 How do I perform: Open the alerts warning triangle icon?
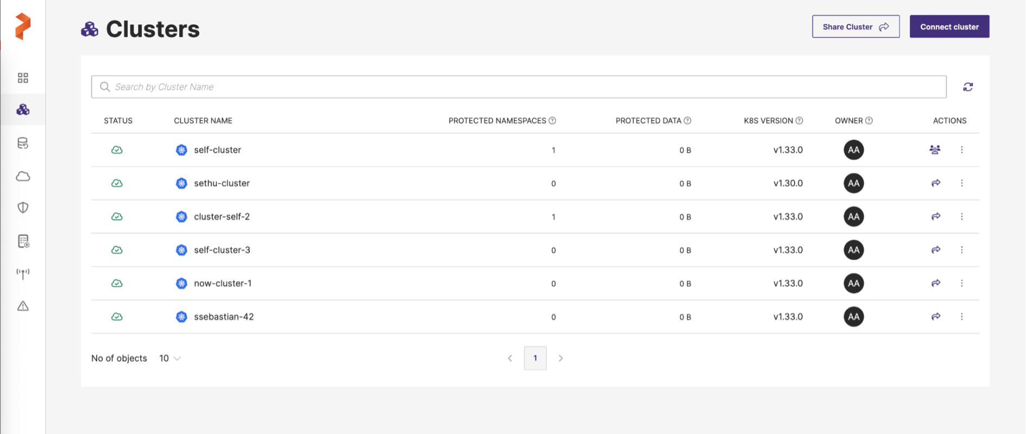[23, 306]
